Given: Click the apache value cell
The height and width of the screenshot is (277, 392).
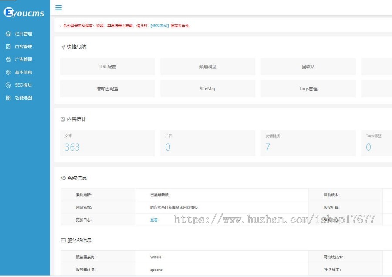Looking at the screenshot, I should [222, 270].
